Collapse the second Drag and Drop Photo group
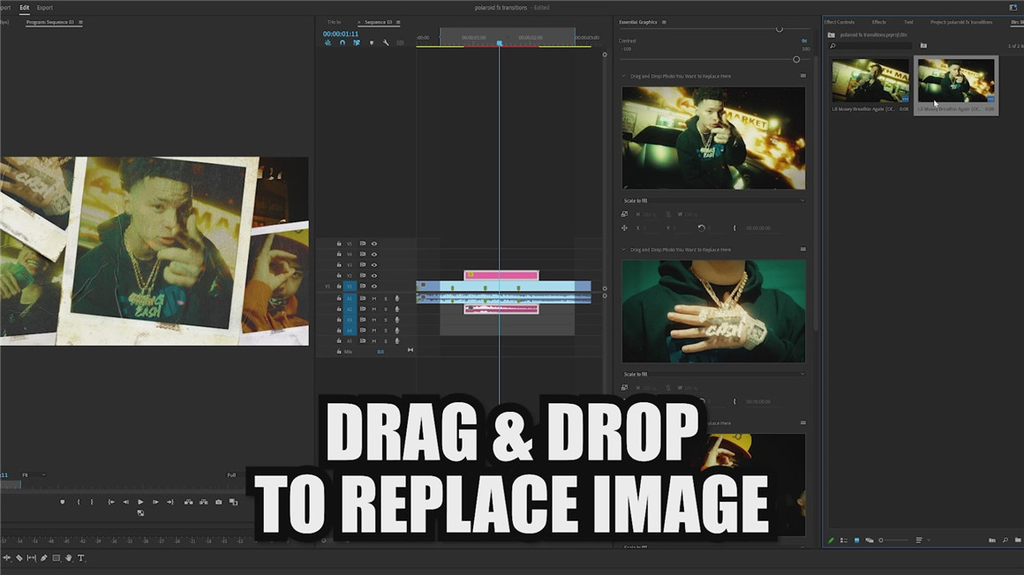Viewport: 1024px width, 575px height. pyautogui.click(x=624, y=250)
